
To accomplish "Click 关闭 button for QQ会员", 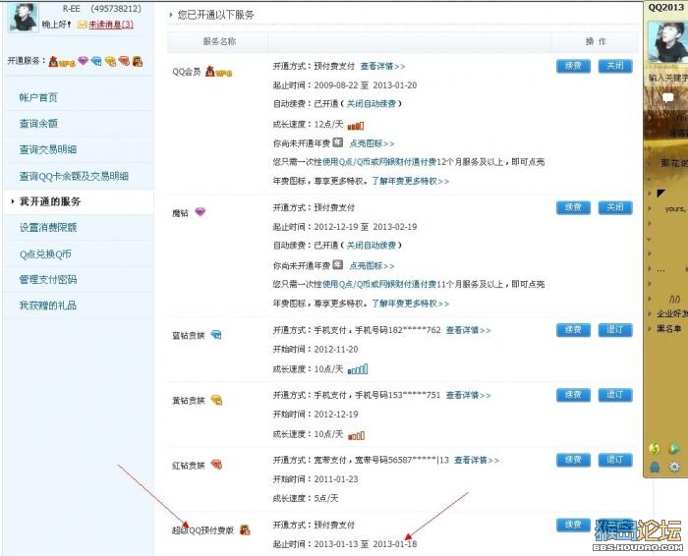I will [615, 66].
